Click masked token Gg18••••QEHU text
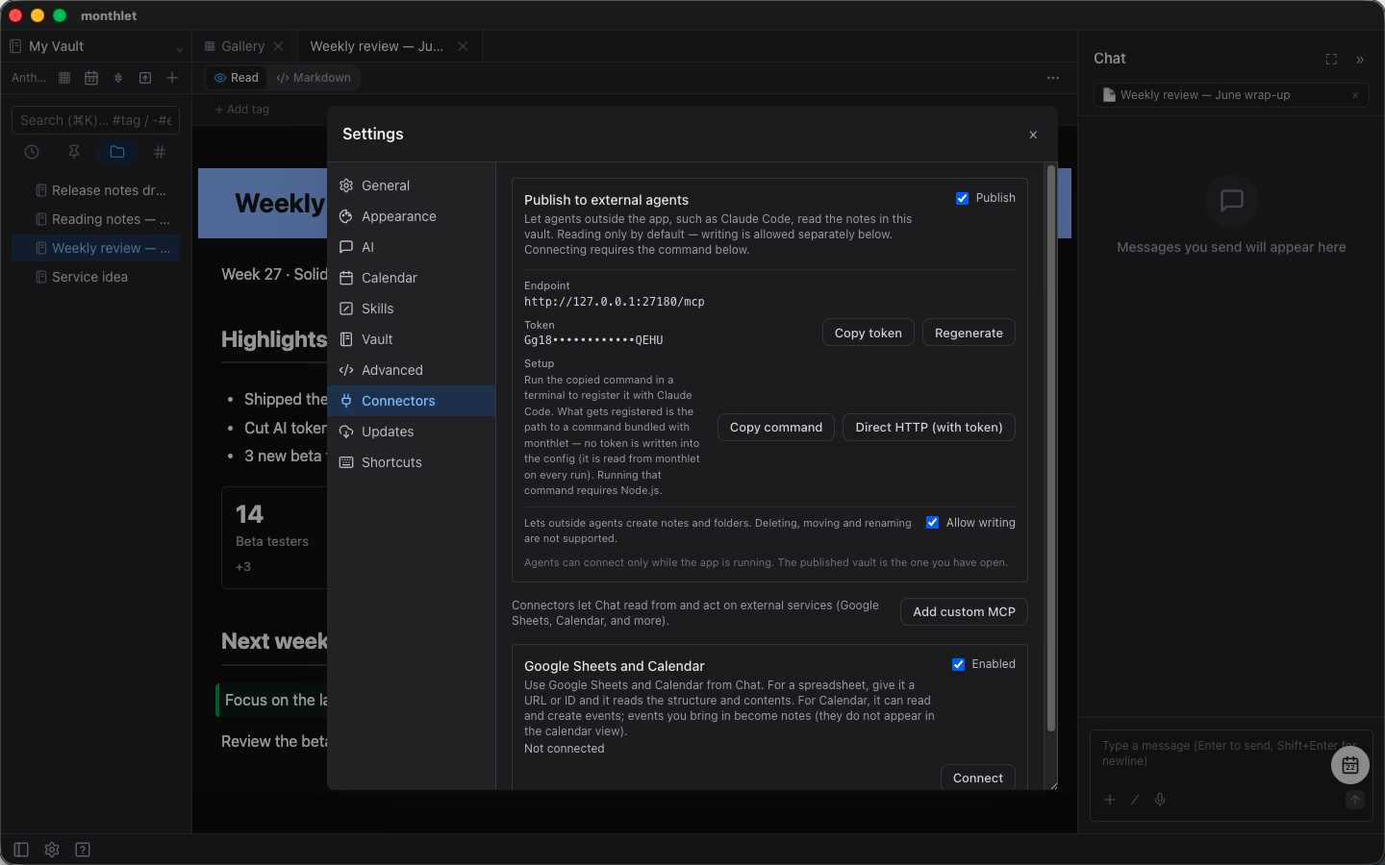 (x=593, y=340)
